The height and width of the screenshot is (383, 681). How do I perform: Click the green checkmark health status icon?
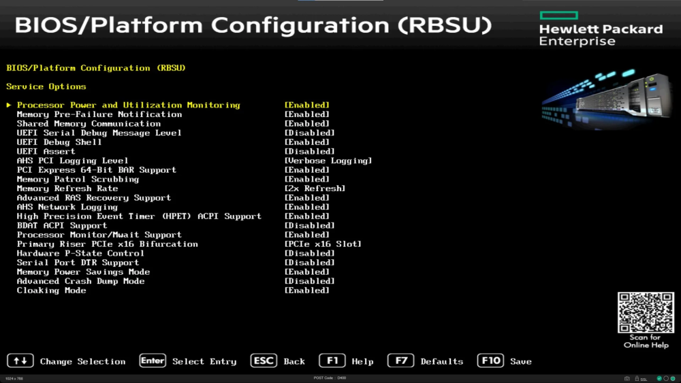[x=659, y=379]
